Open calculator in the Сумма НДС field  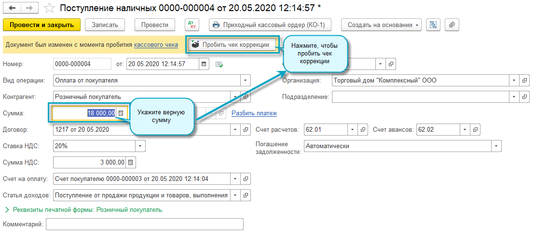click(131, 163)
